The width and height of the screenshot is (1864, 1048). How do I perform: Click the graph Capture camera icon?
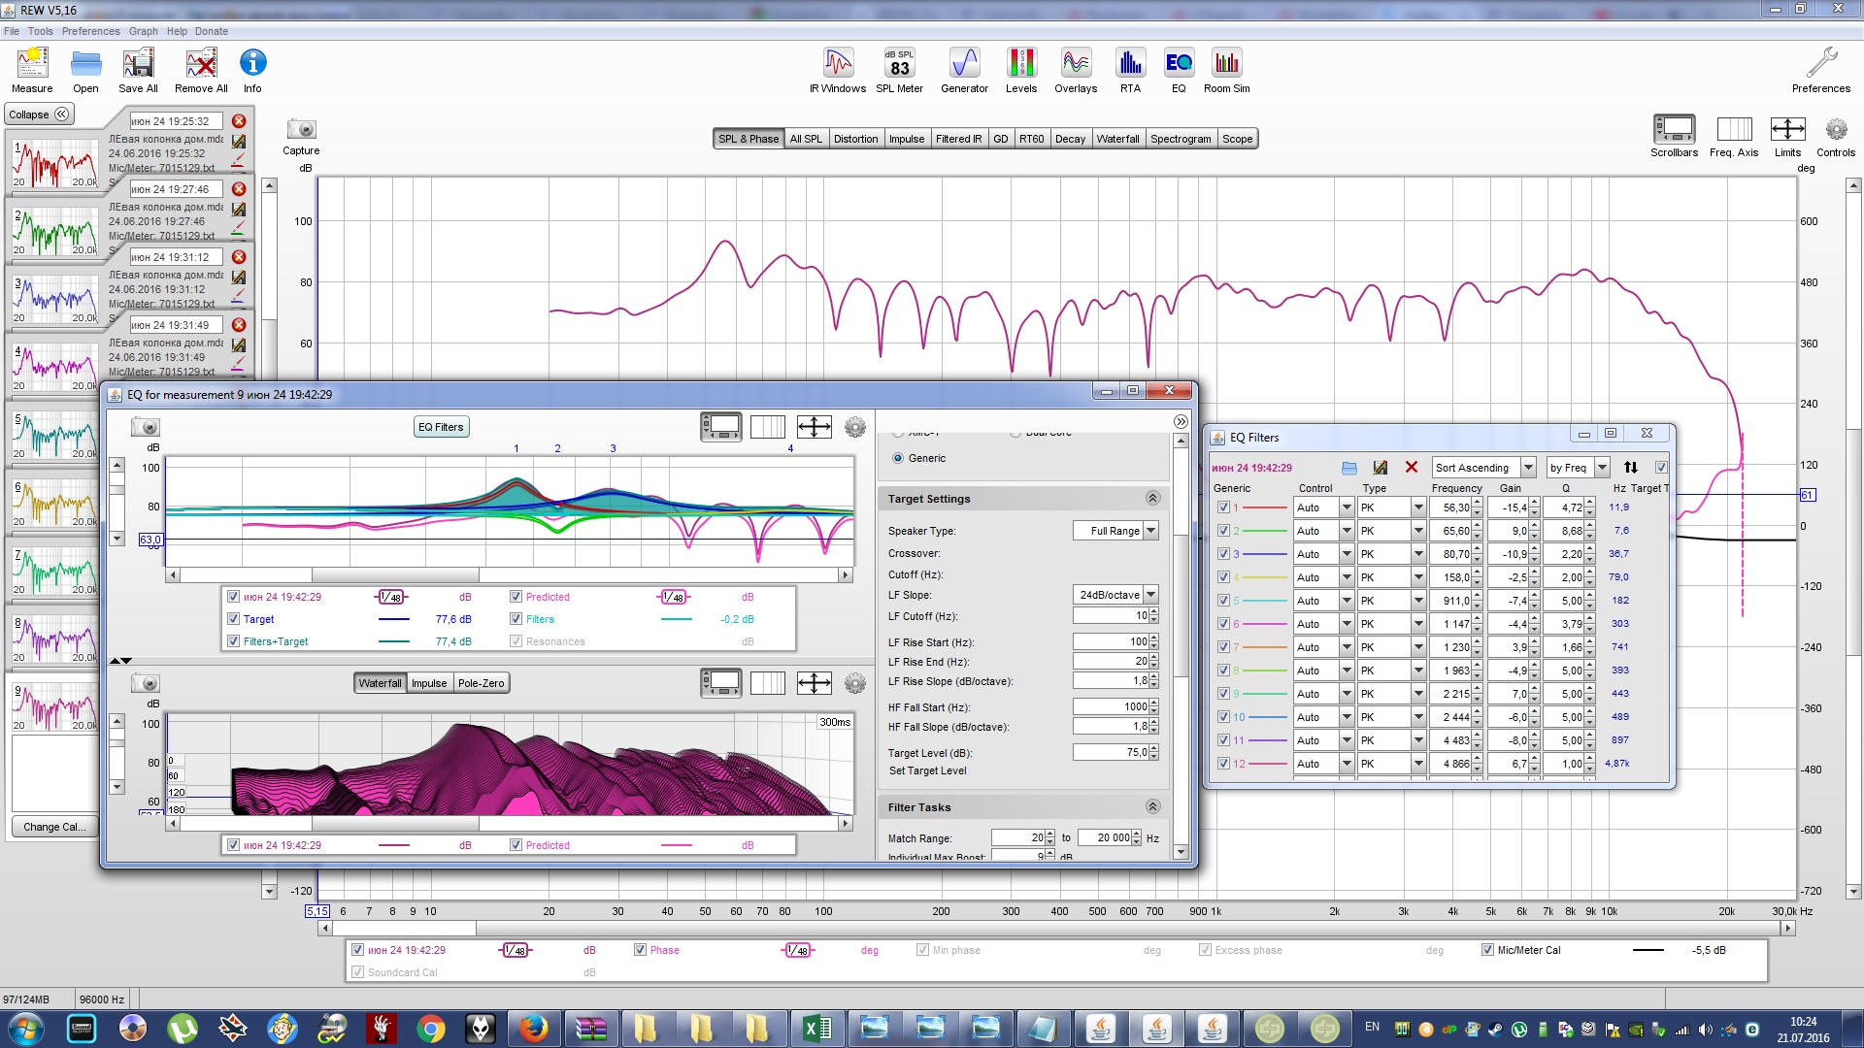[301, 129]
